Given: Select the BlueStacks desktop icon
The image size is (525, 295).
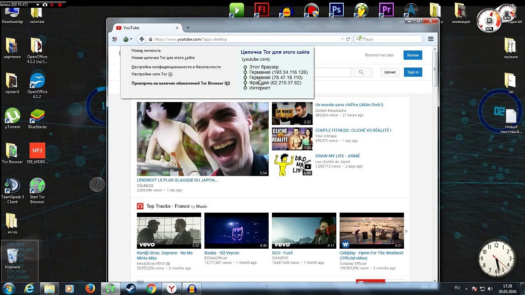Looking at the screenshot, I should tap(37, 118).
